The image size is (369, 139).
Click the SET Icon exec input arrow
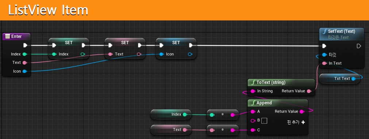pyautogui.click(x=161, y=45)
